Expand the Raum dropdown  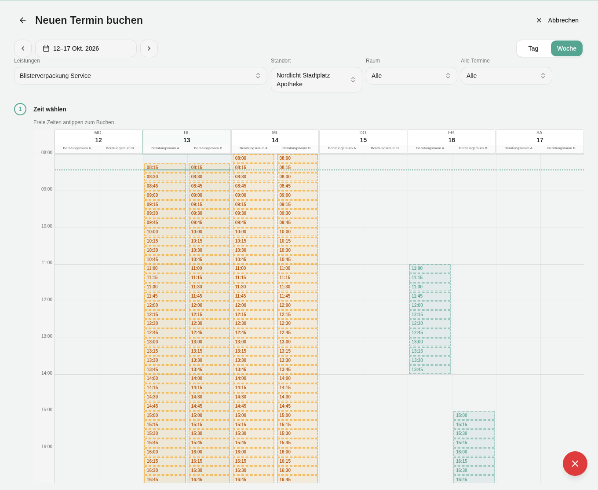[412, 76]
